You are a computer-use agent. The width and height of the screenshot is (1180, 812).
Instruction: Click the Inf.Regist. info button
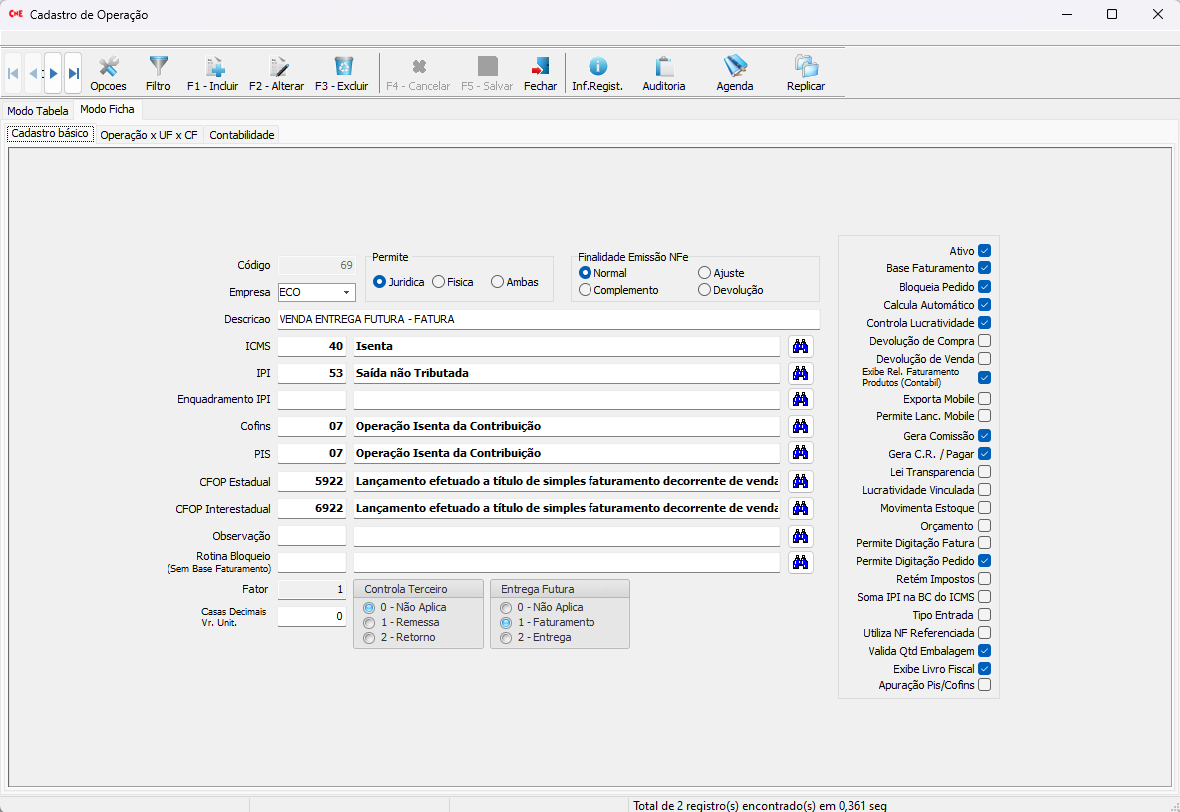(597, 74)
